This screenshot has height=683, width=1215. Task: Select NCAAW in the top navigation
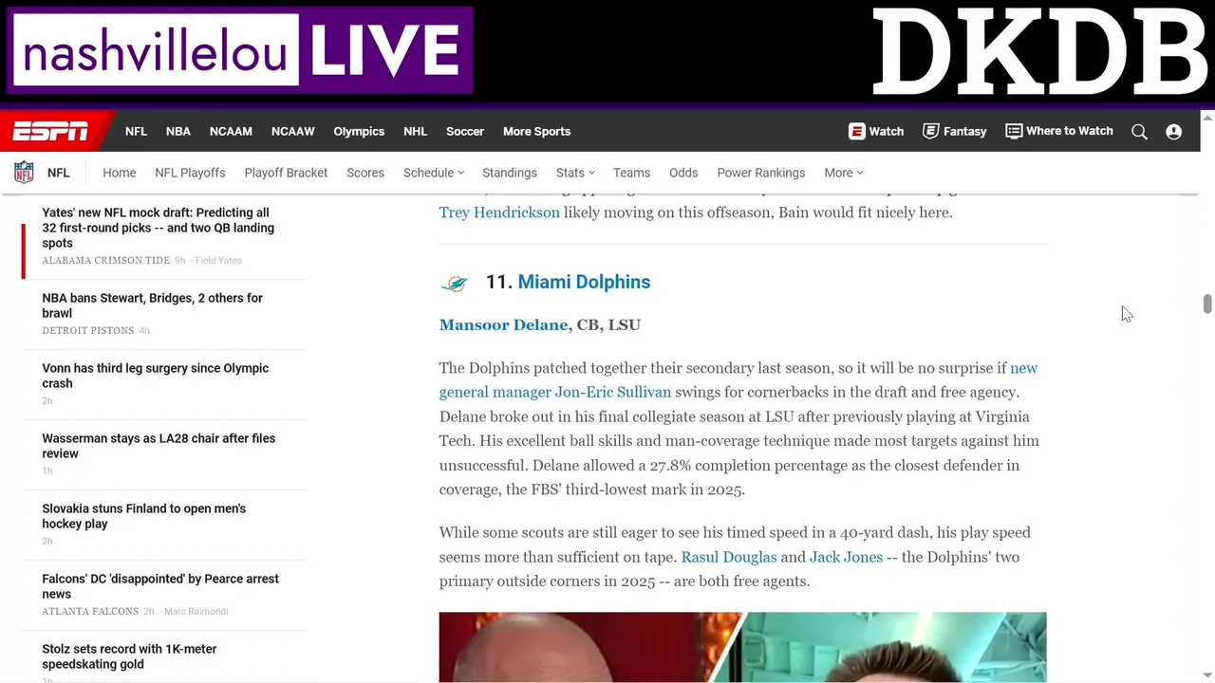point(292,131)
